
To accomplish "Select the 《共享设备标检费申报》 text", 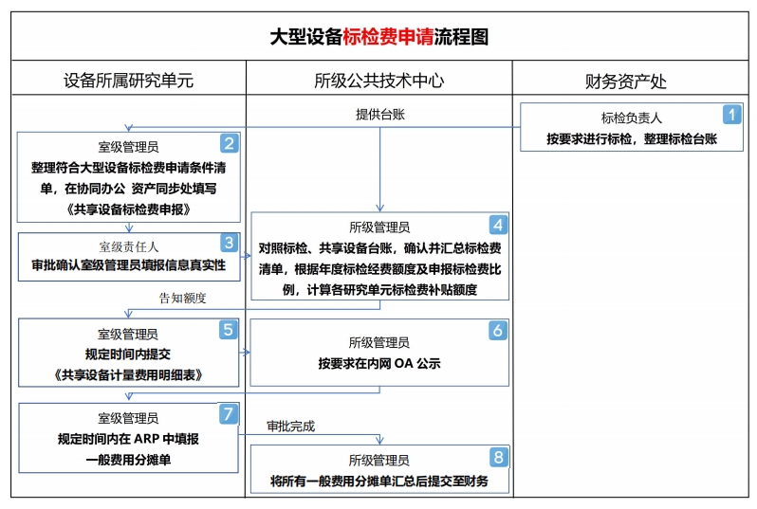I will tap(128, 207).
